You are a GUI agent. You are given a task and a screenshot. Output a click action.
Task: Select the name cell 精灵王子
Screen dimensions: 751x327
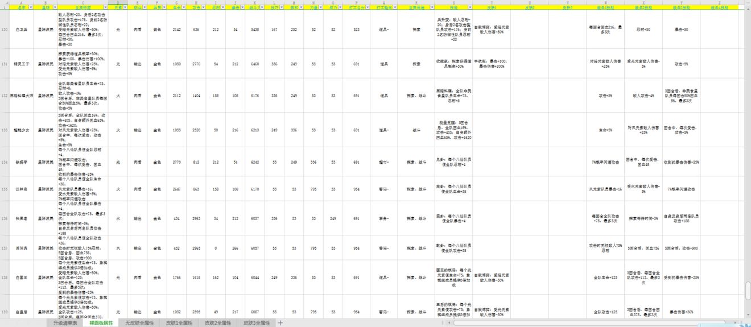pyautogui.click(x=22, y=64)
